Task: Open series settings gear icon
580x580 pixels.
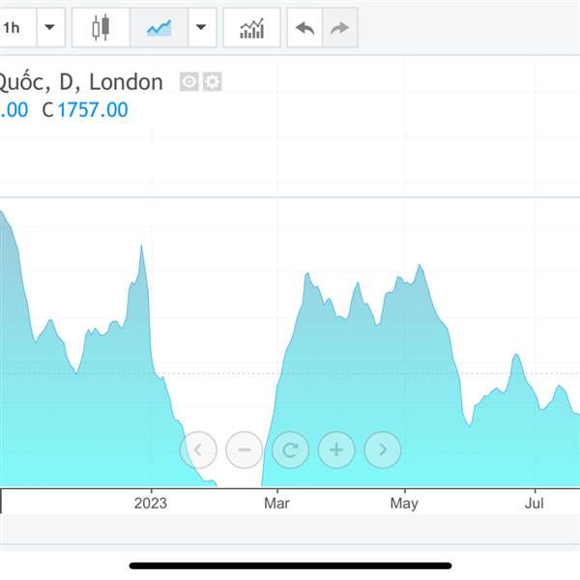Action: pos(213,81)
